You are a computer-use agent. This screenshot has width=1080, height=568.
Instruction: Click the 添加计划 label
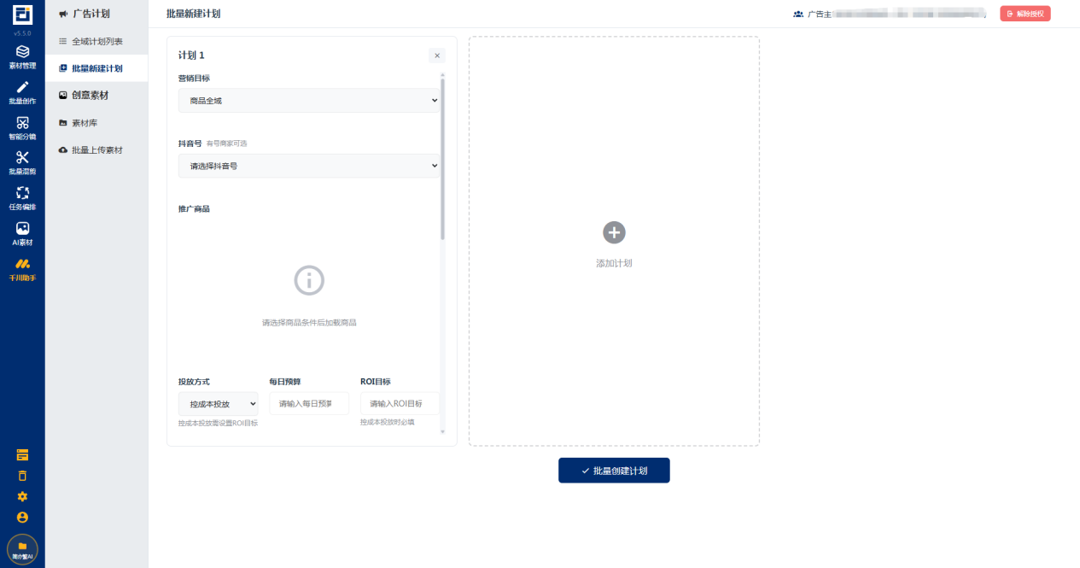tap(614, 263)
